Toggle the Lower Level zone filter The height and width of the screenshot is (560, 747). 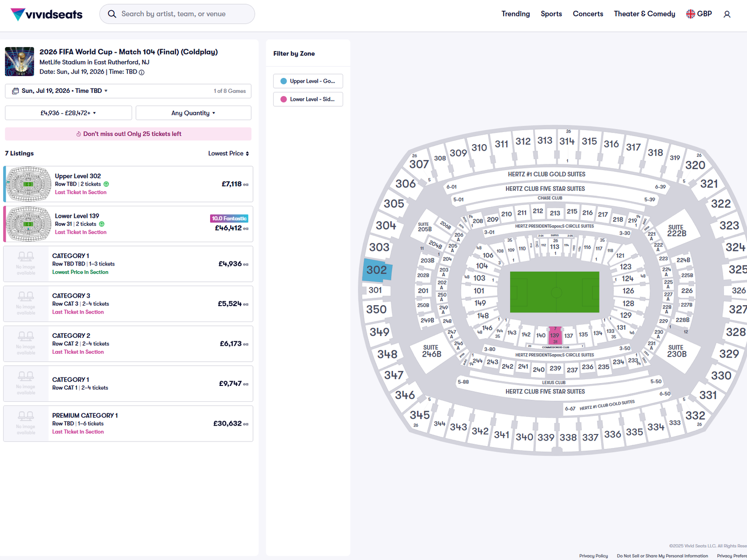[308, 99]
